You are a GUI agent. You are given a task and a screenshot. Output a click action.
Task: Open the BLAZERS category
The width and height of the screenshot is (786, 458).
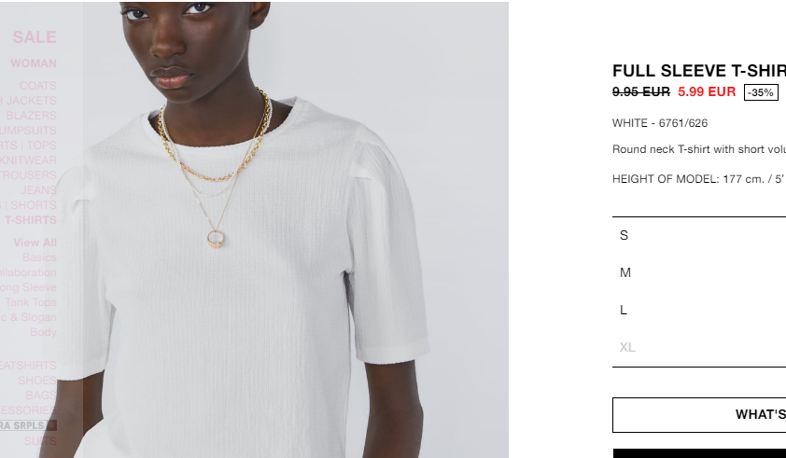pos(31,116)
